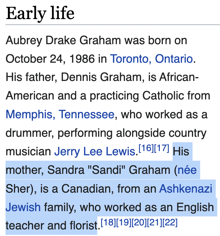This screenshot has height=236, width=220.
Task: Go to citation reference 18
Action: 108,222
